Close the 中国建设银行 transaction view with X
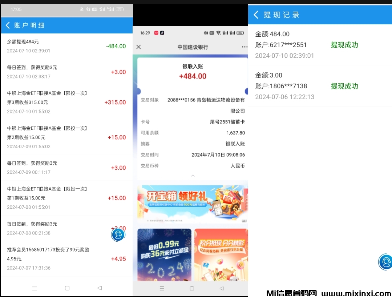This screenshot has height=297, width=392. (139, 47)
